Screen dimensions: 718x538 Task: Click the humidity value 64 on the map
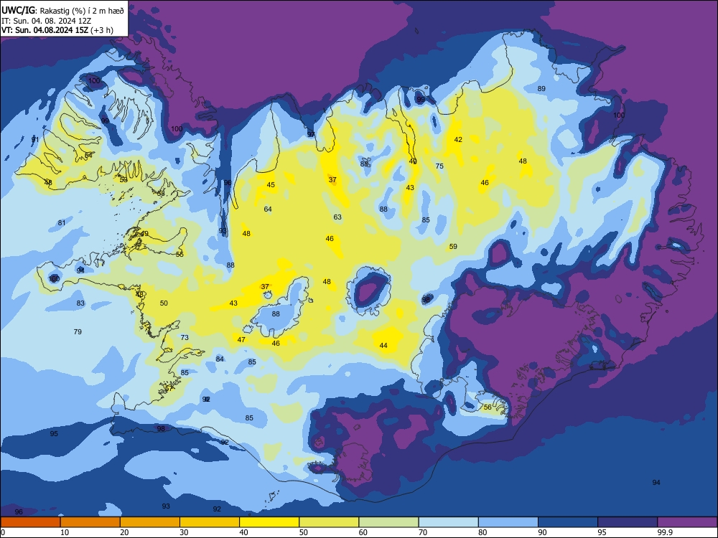point(268,209)
